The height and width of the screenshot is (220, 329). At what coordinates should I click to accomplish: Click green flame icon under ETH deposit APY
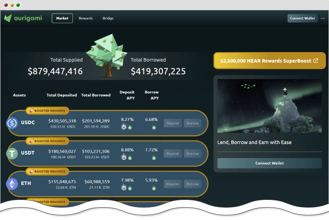pyautogui.click(x=130, y=188)
